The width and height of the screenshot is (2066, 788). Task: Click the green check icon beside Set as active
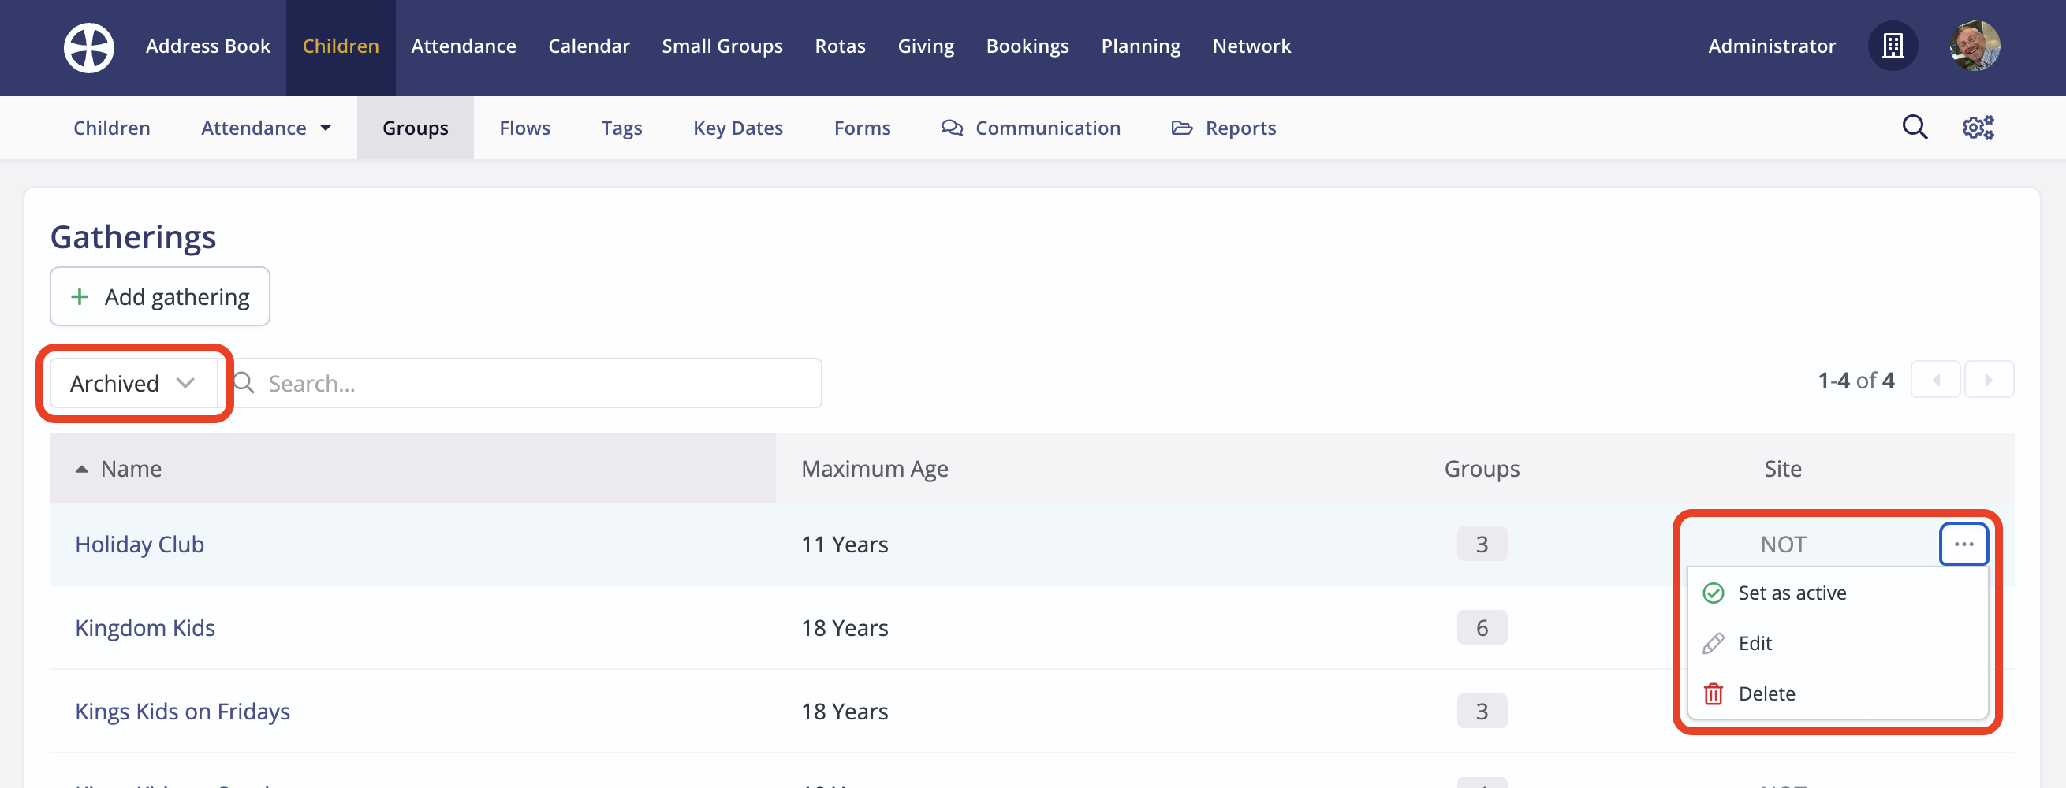1713,593
